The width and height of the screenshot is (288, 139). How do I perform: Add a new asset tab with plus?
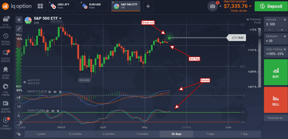(x=148, y=6)
